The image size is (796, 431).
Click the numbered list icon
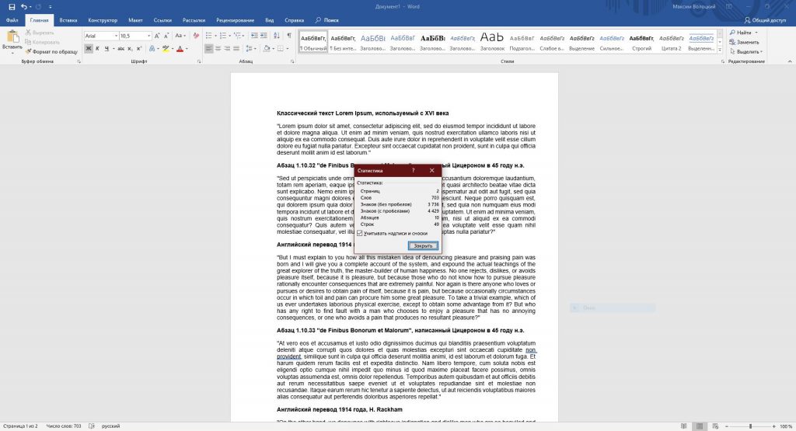[x=222, y=36]
